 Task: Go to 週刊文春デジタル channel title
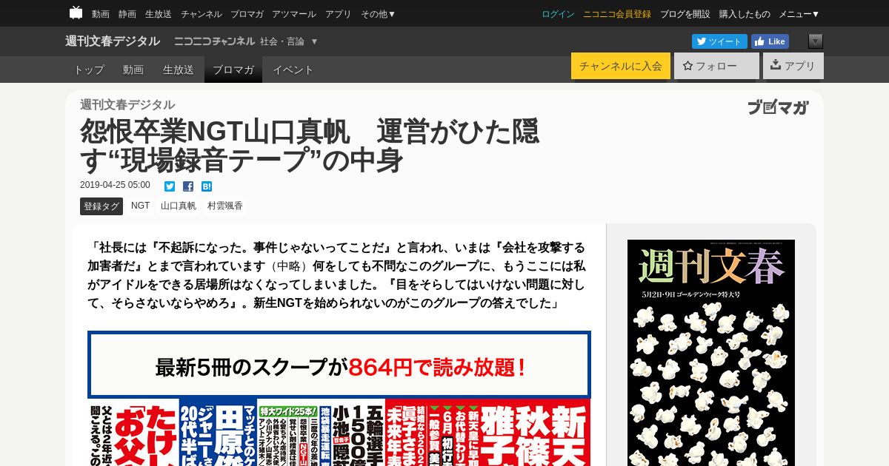pyautogui.click(x=113, y=41)
